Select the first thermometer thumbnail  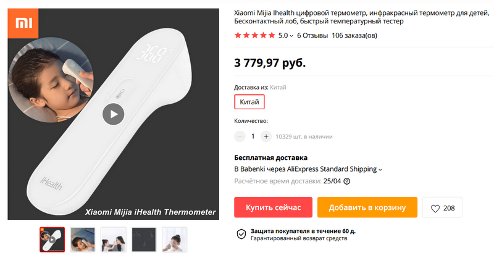coord(52,240)
